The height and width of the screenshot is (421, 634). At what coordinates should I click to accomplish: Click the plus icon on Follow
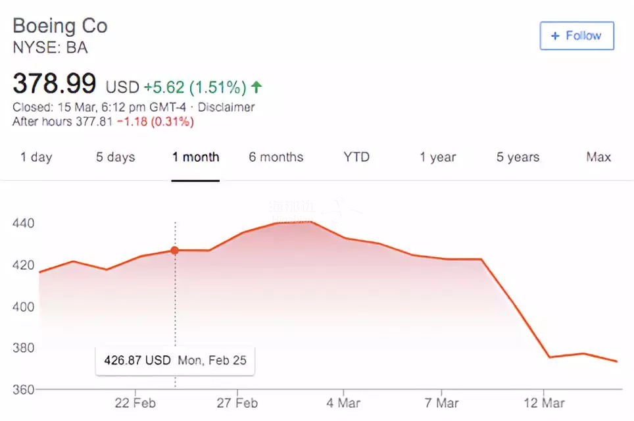click(555, 36)
